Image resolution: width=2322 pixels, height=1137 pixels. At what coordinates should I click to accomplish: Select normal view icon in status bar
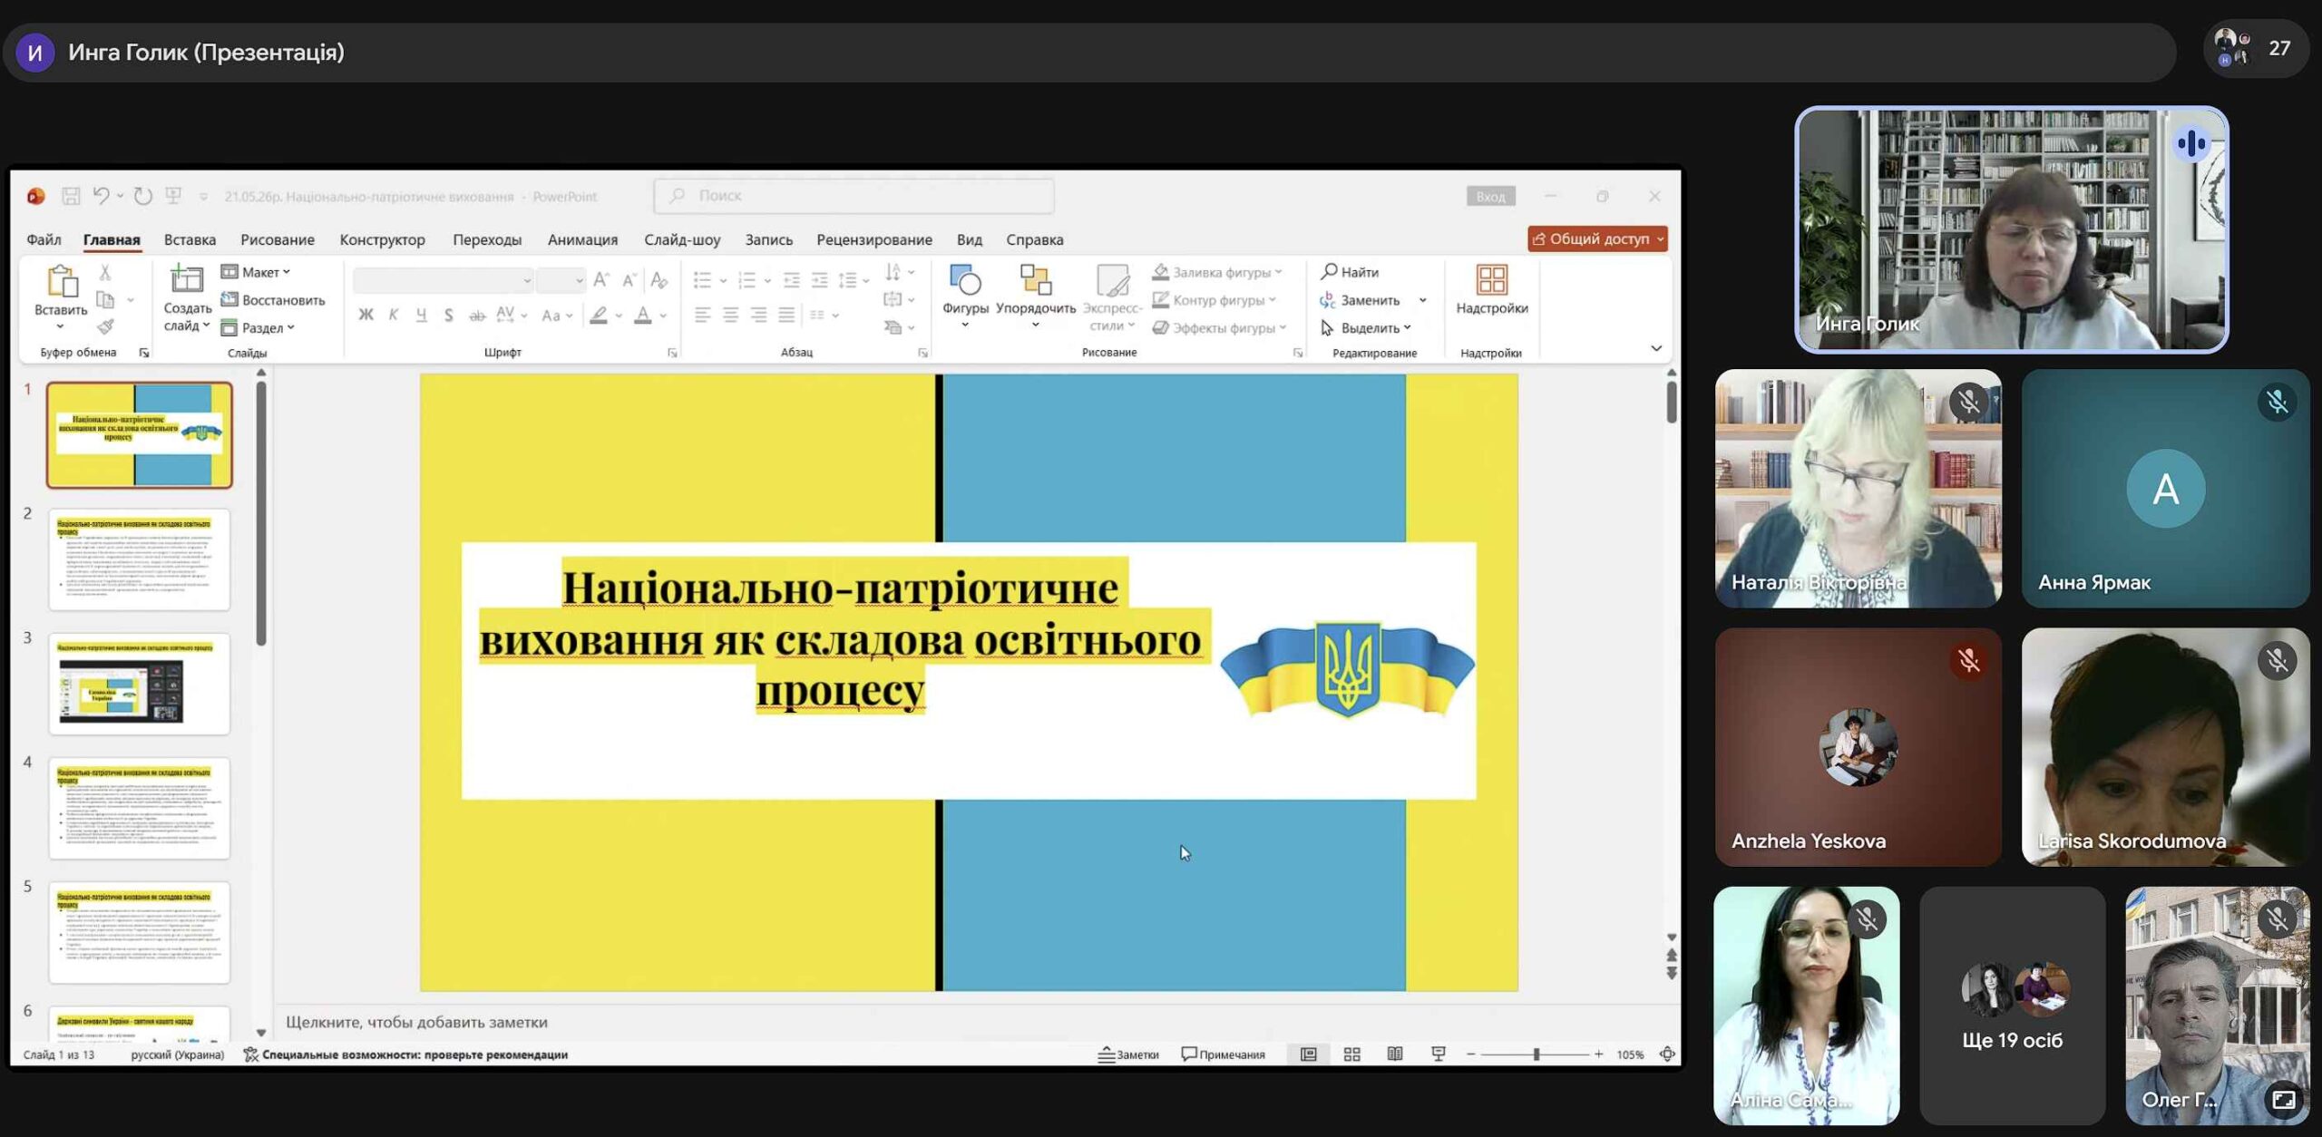1308,1054
